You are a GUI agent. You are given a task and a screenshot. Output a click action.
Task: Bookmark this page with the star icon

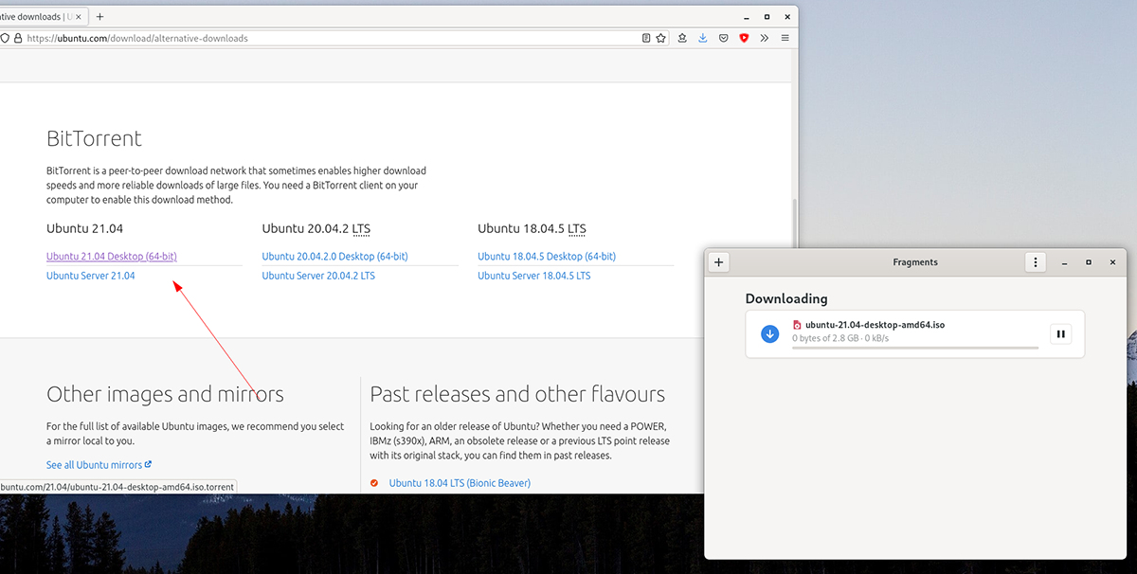[x=660, y=39]
